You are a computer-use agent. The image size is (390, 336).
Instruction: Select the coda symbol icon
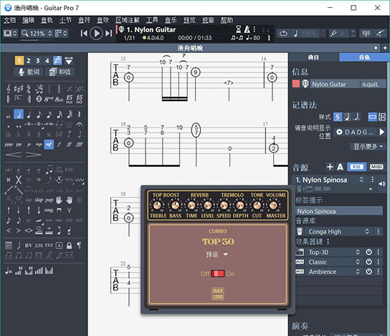coord(39,99)
